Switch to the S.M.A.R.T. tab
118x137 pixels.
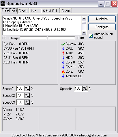pyautogui.click(x=50, y=11)
